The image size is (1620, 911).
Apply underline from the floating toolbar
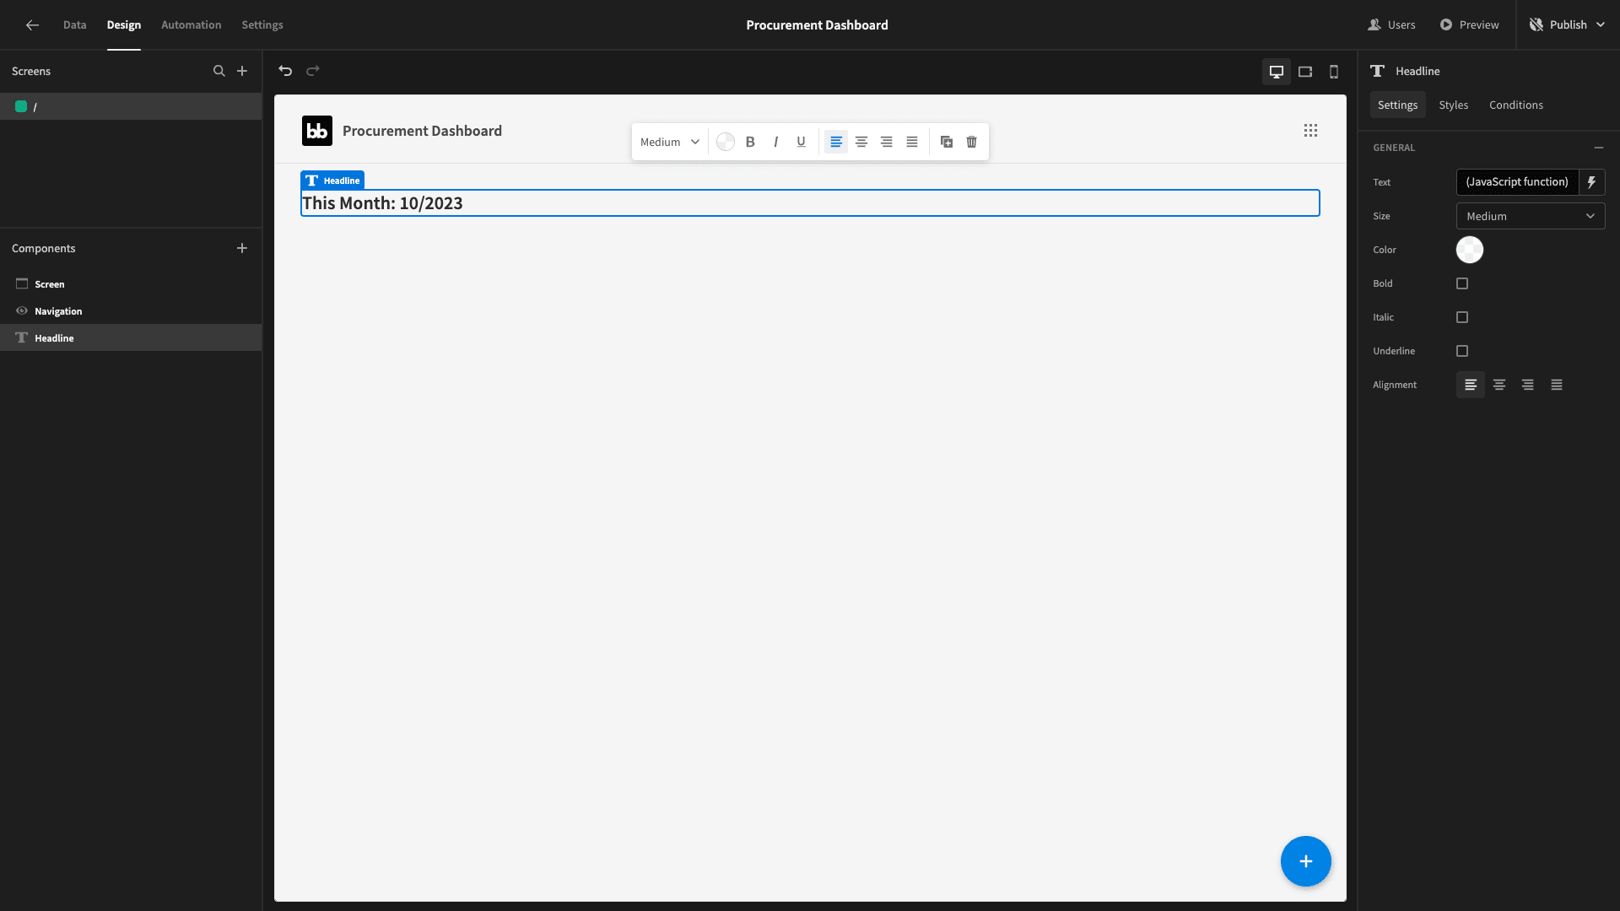(801, 142)
